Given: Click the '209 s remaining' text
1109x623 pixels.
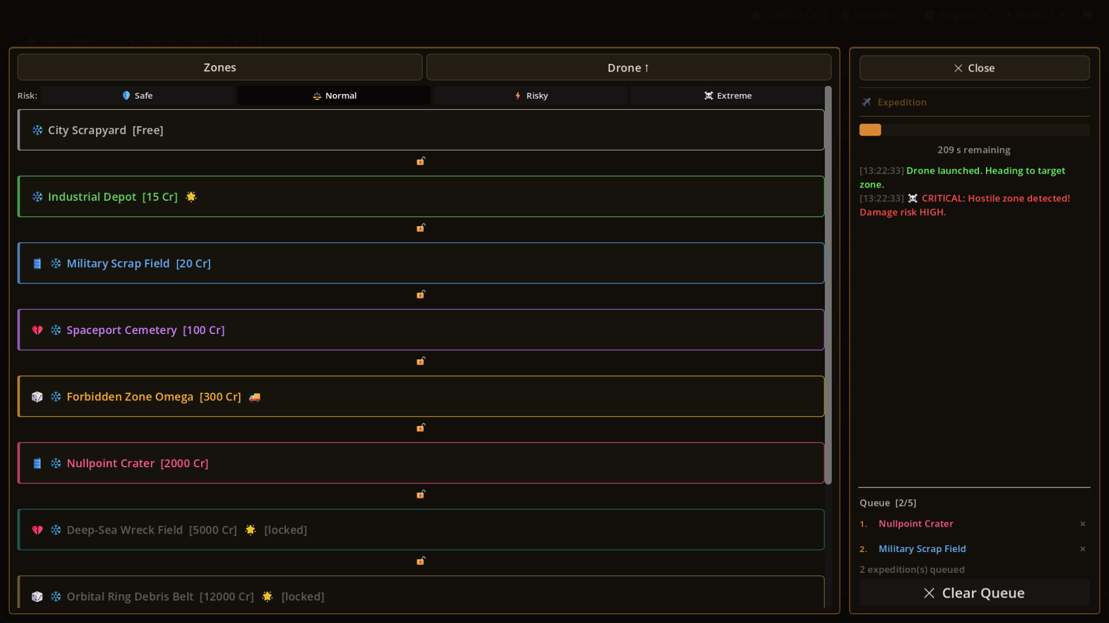Looking at the screenshot, I should point(974,150).
